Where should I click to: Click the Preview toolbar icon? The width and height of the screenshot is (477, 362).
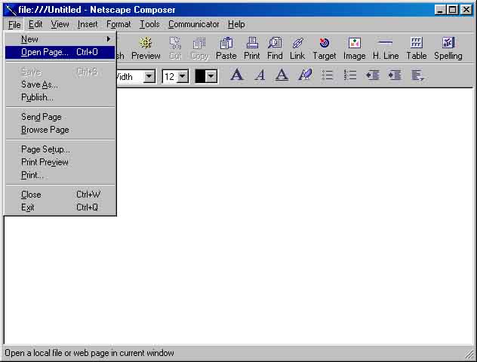[146, 48]
